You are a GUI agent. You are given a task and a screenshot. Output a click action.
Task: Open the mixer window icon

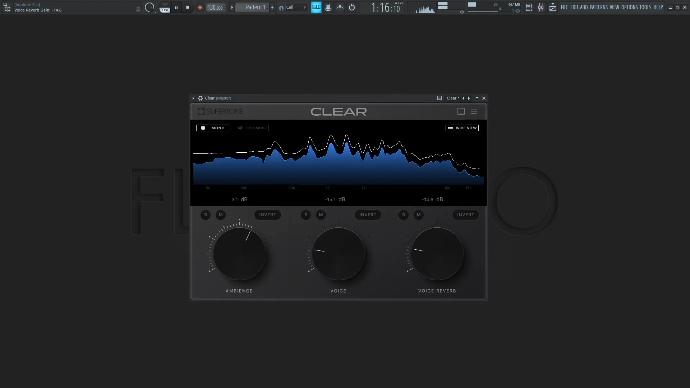541,7
